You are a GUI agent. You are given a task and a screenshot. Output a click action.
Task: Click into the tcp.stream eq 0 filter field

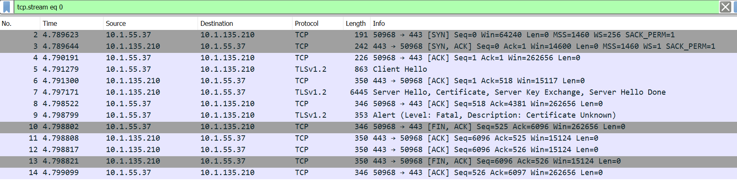329,7
